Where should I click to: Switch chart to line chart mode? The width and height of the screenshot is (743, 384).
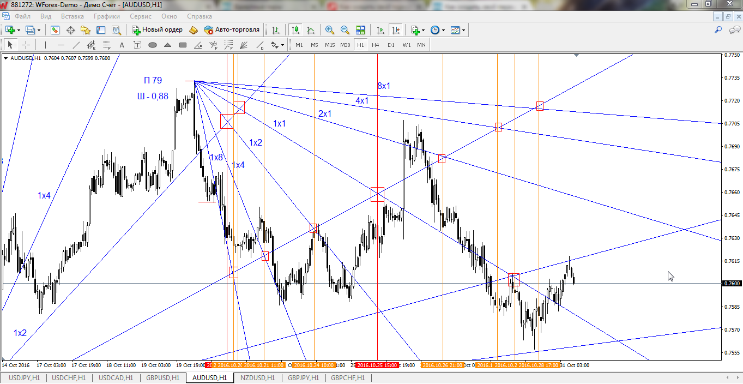point(311,30)
